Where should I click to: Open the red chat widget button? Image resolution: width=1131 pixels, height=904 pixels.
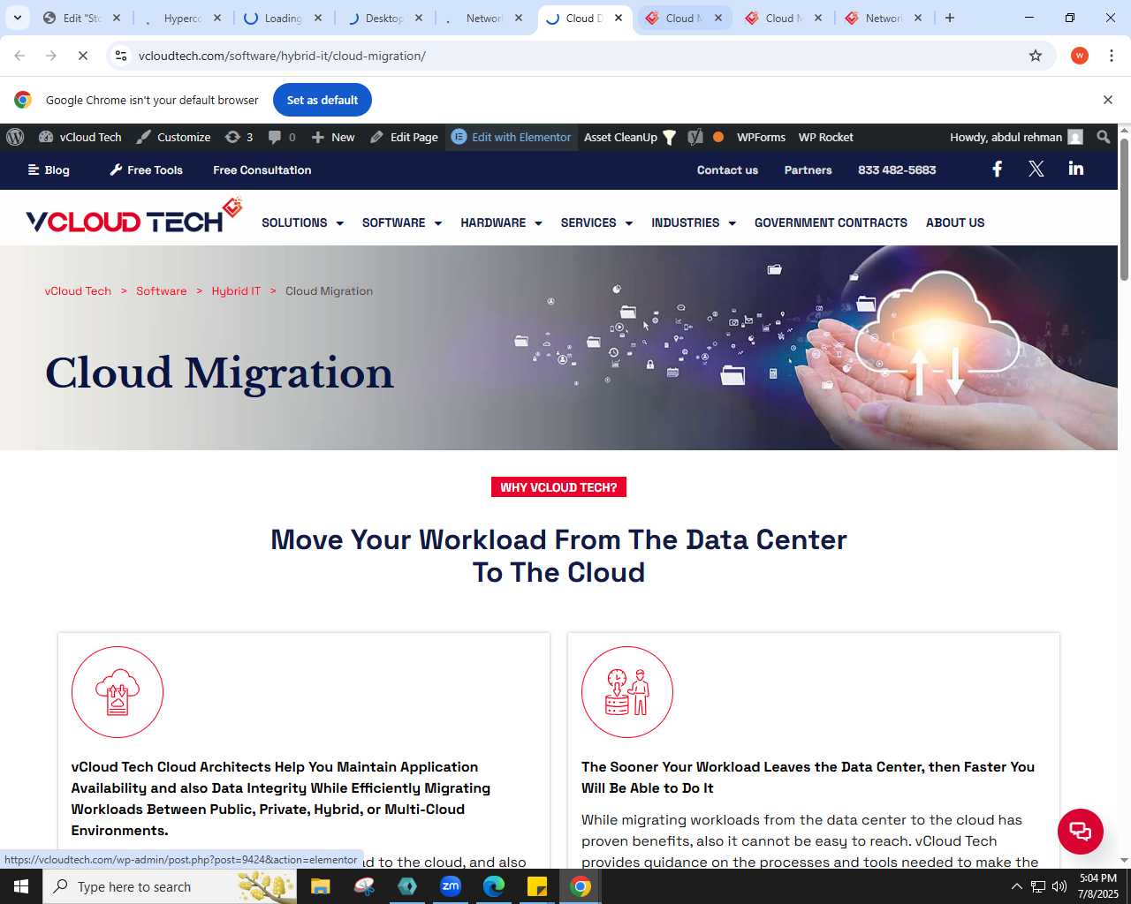point(1081,832)
